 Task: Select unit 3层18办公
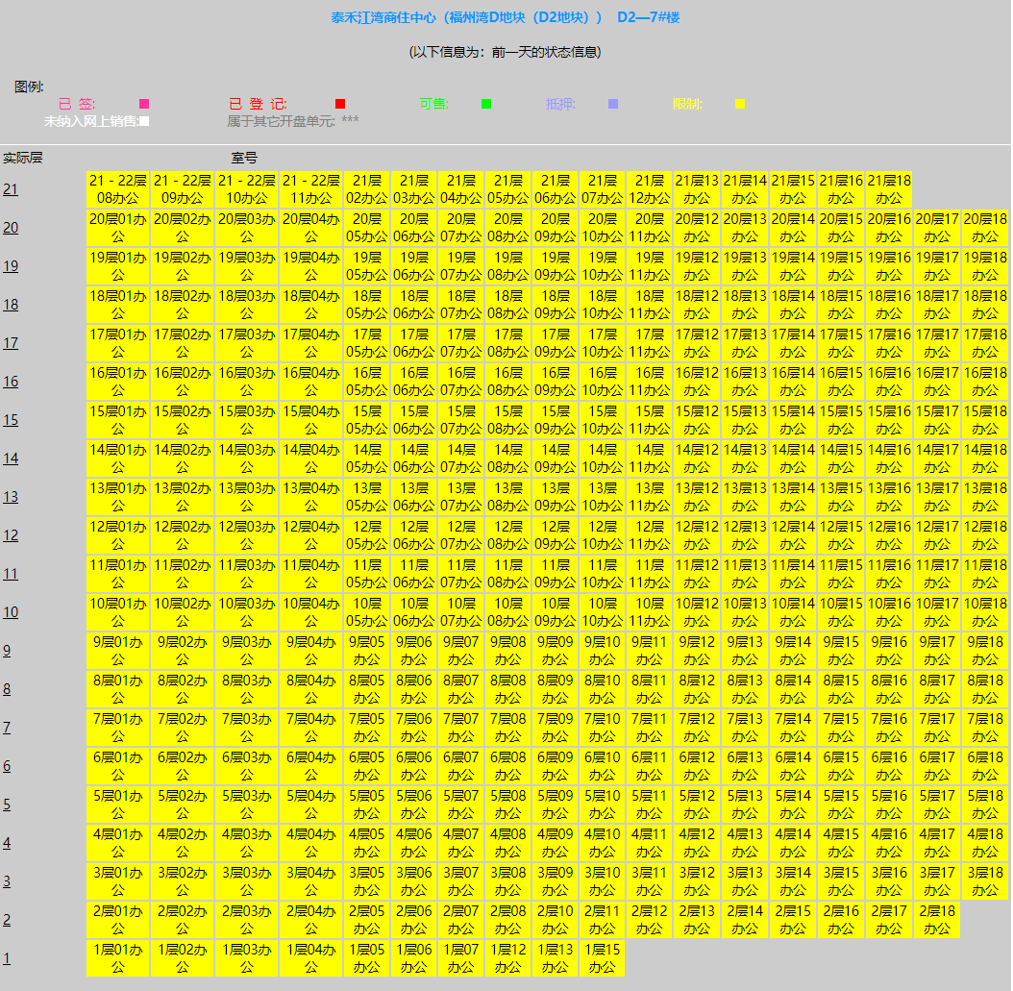[x=984, y=881]
